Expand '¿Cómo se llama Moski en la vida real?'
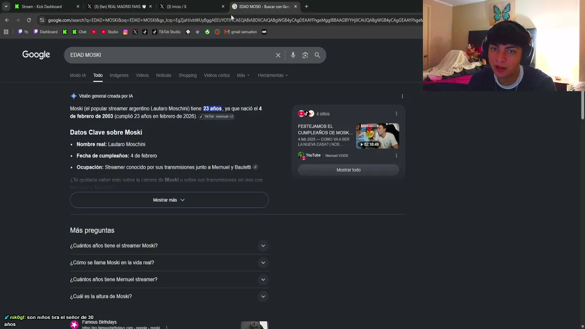 [x=169, y=263]
